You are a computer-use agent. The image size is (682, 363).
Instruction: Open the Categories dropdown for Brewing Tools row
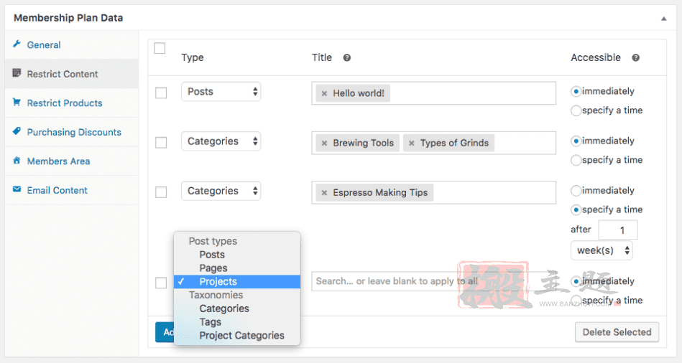pyautogui.click(x=221, y=141)
